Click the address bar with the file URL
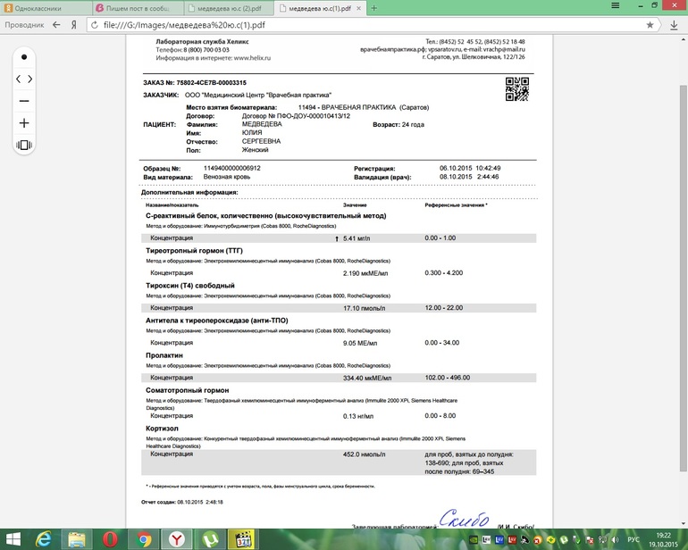The height and width of the screenshot is (550, 688). point(357,25)
